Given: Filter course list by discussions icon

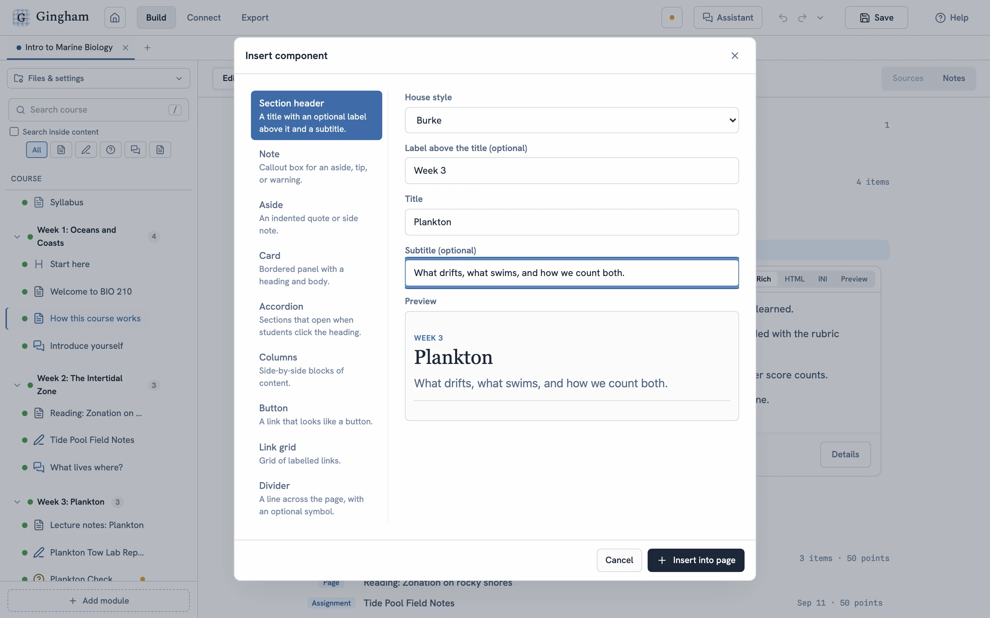Looking at the screenshot, I should pos(135,150).
